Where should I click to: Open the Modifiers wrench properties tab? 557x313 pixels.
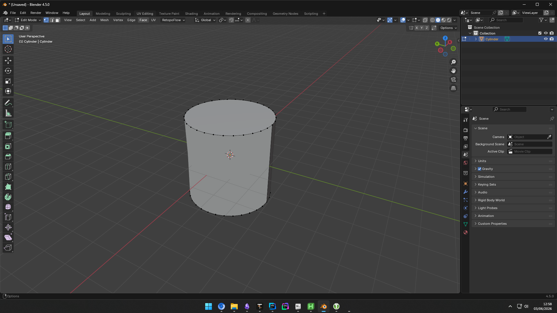click(x=466, y=192)
